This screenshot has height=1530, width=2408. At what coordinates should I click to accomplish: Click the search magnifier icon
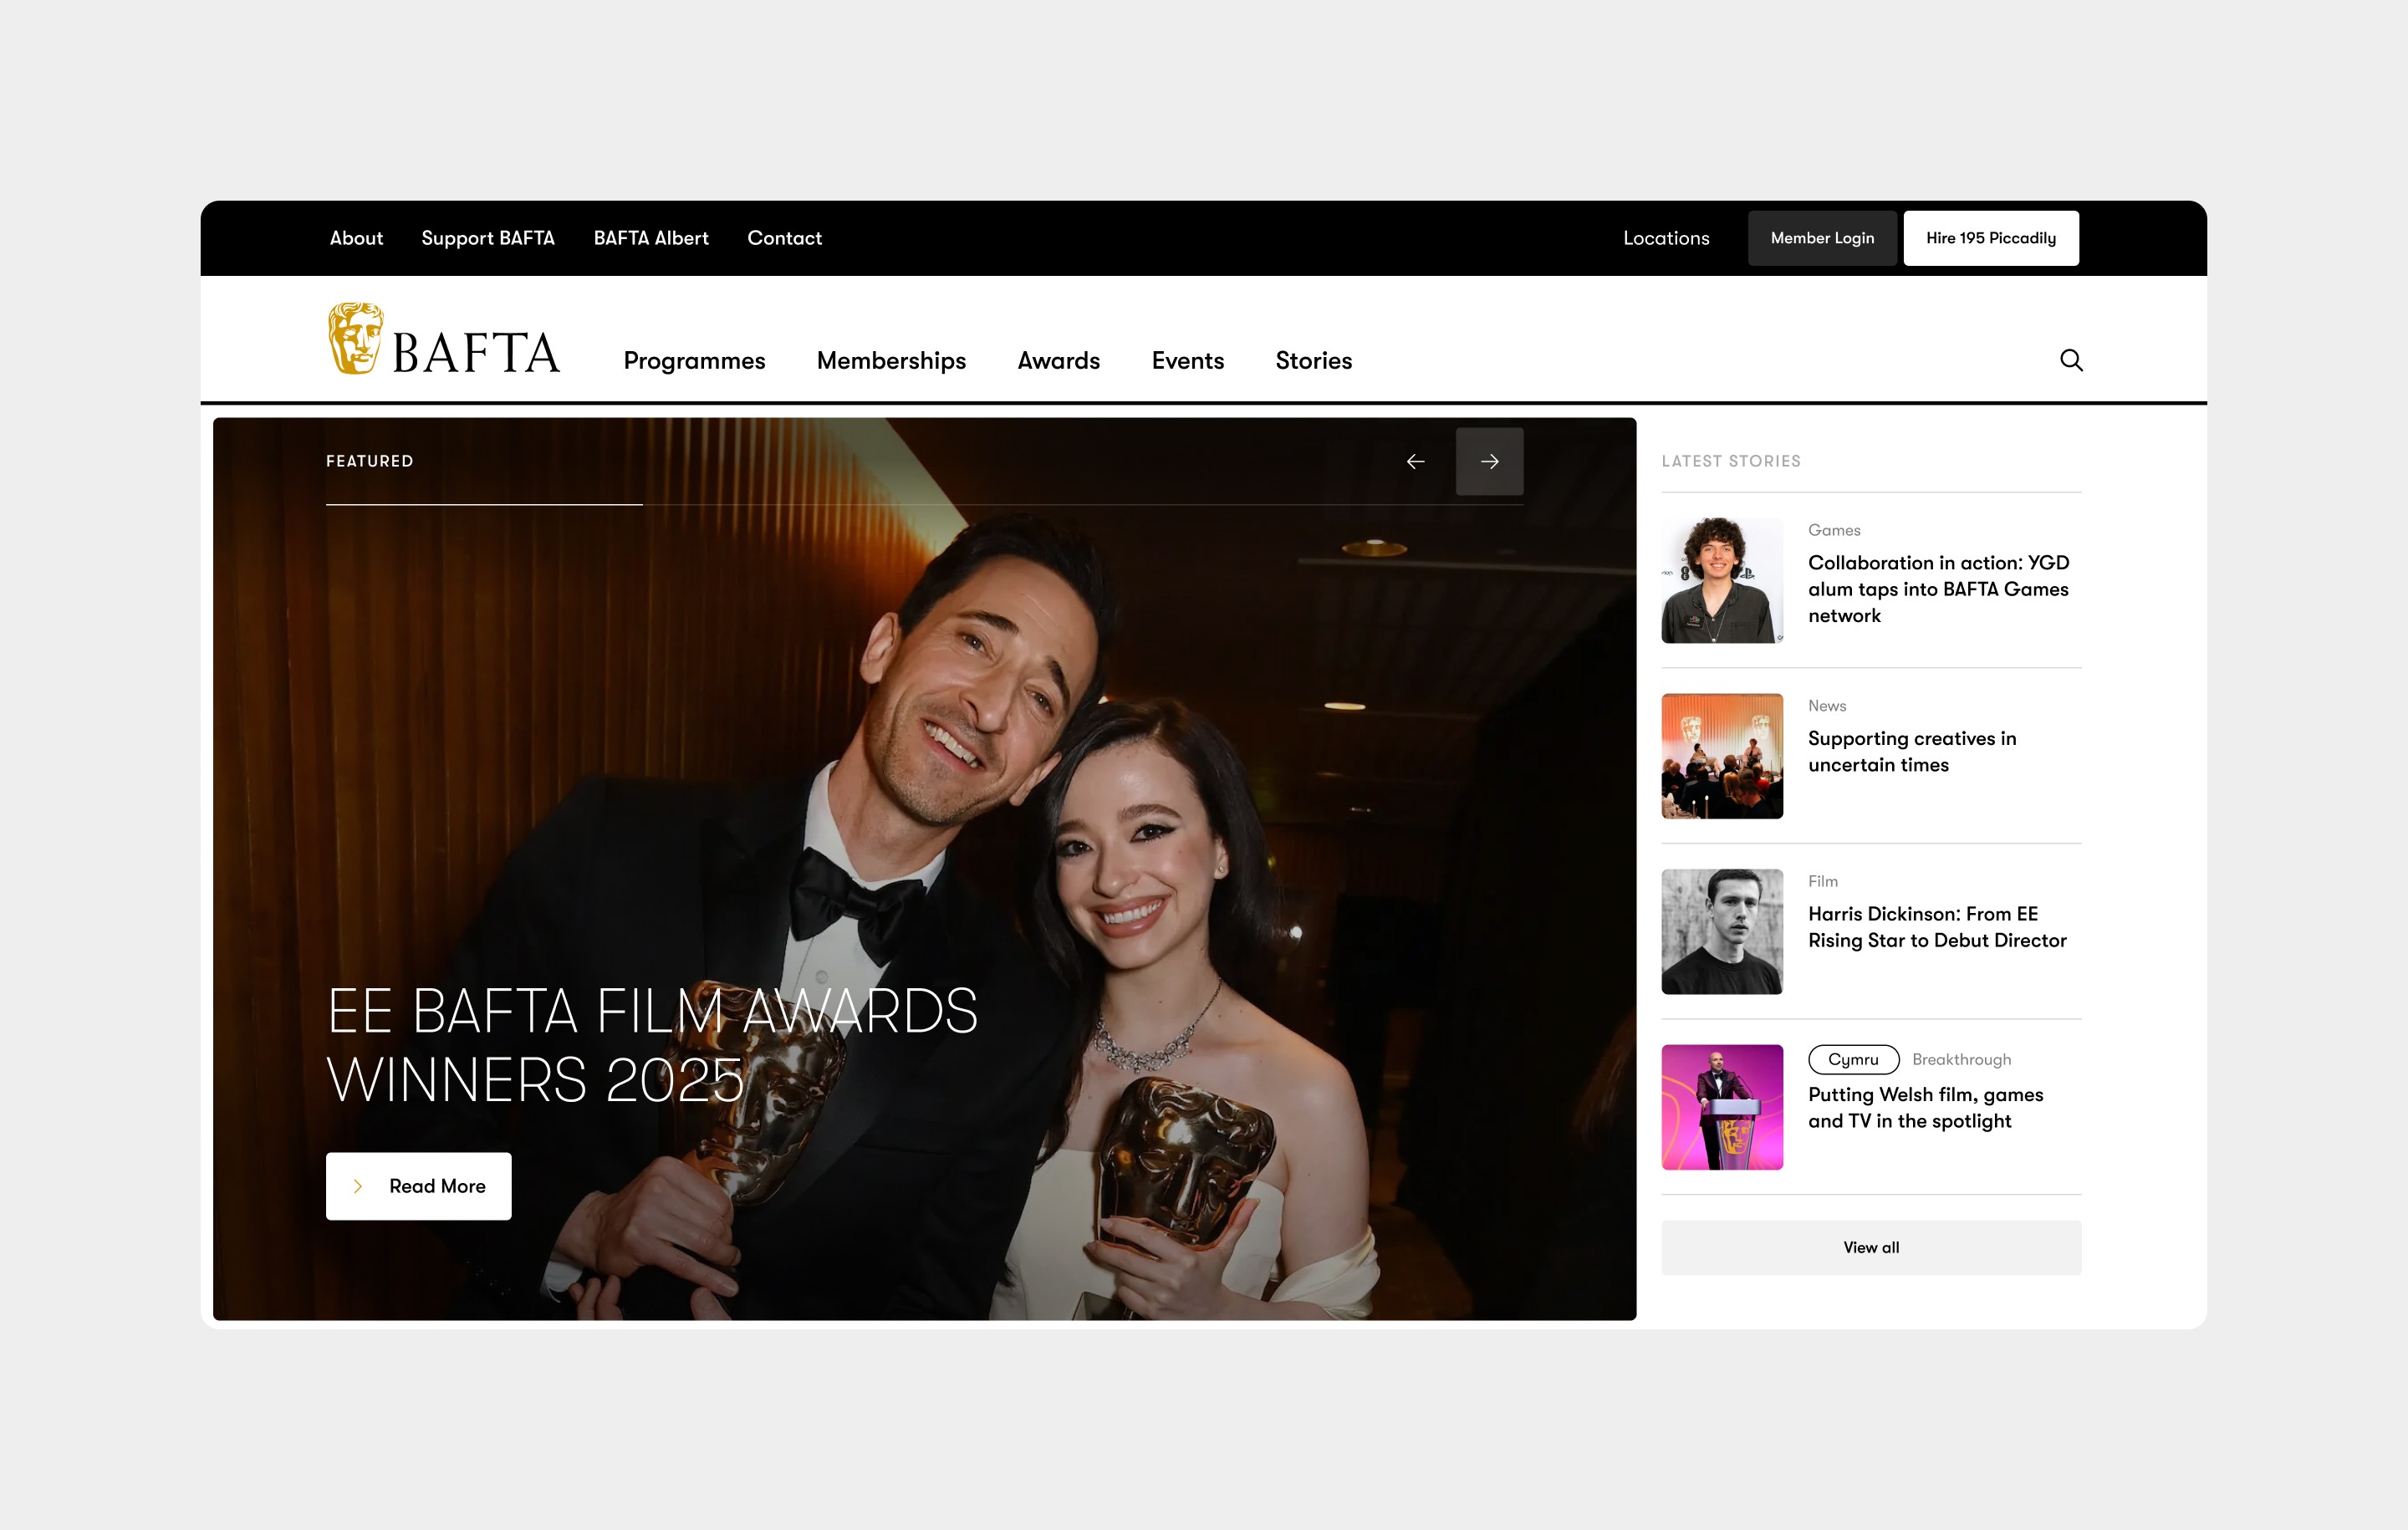click(2071, 360)
